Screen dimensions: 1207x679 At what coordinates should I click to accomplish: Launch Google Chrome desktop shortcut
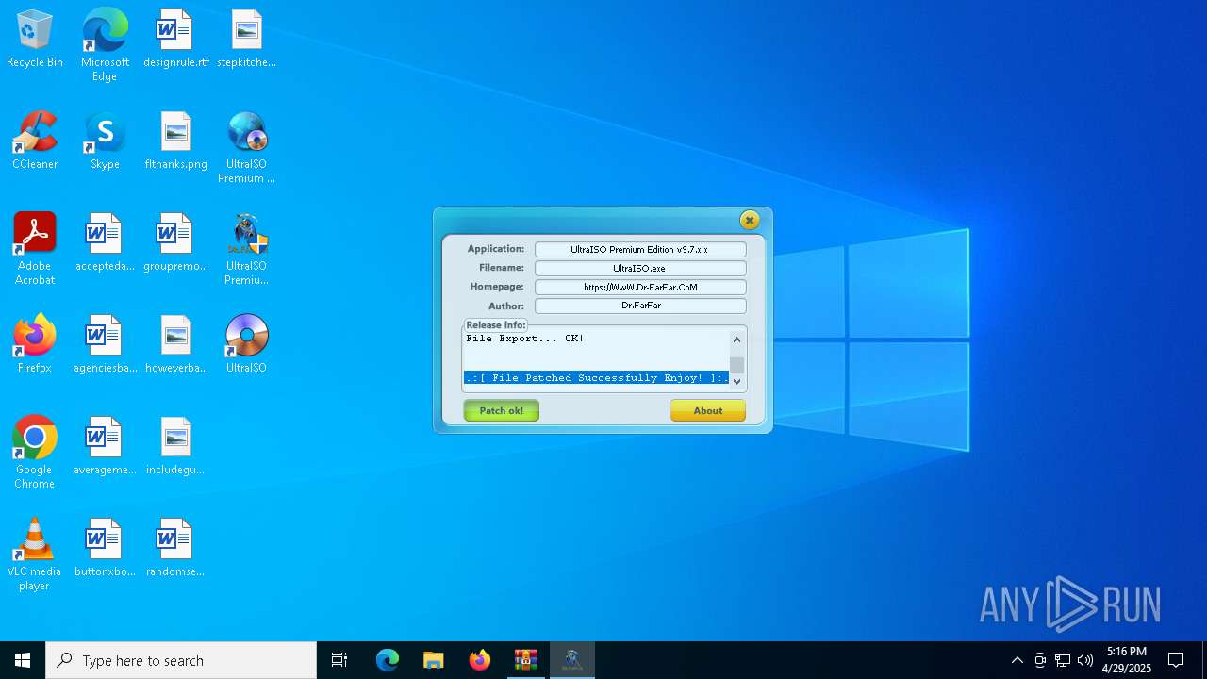click(x=35, y=454)
